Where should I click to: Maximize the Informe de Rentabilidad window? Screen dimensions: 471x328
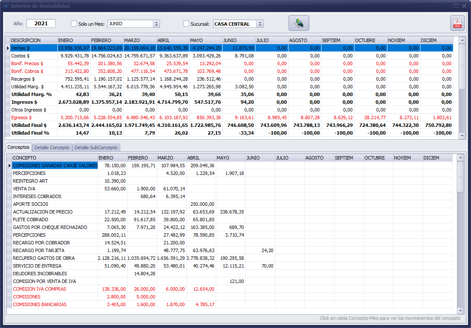[456, 6]
